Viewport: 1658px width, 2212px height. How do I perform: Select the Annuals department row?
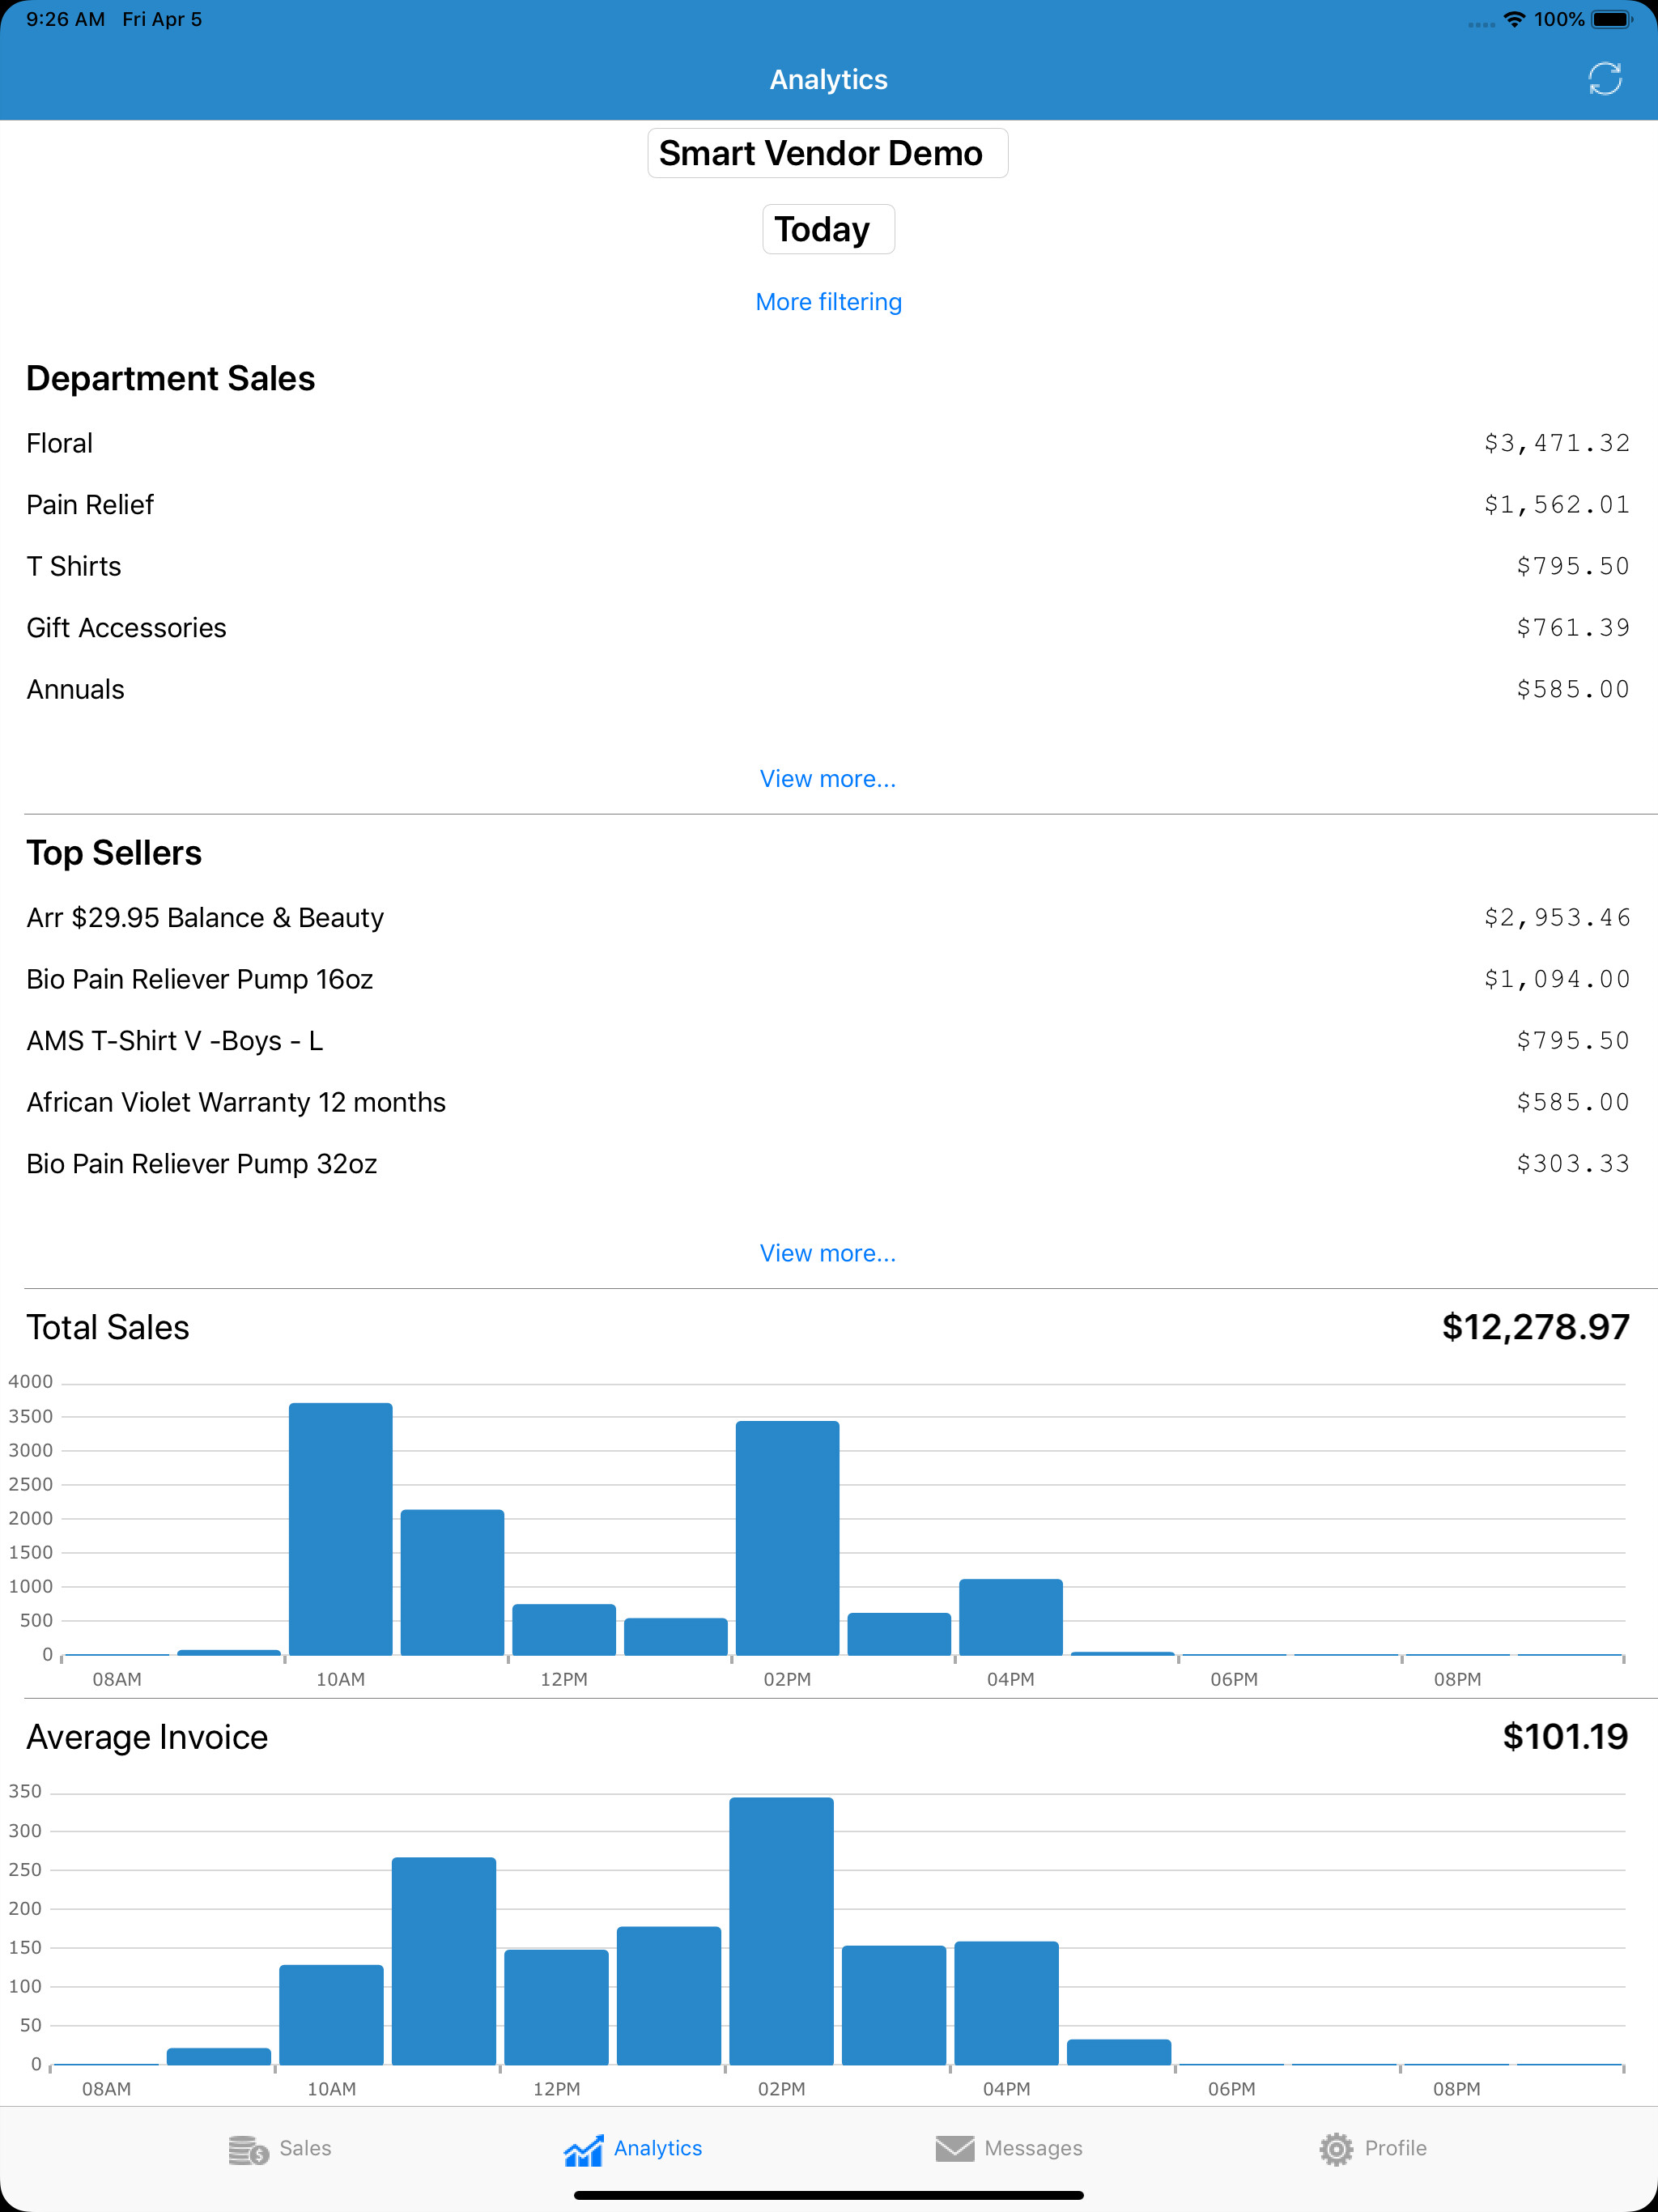(x=828, y=689)
